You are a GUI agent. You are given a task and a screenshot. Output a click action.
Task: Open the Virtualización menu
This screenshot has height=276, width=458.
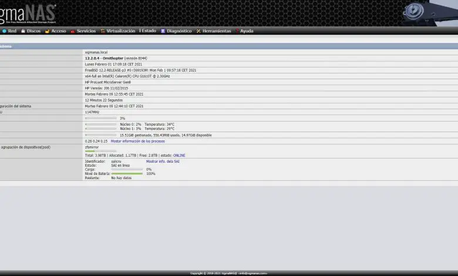click(x=120, y=31)
